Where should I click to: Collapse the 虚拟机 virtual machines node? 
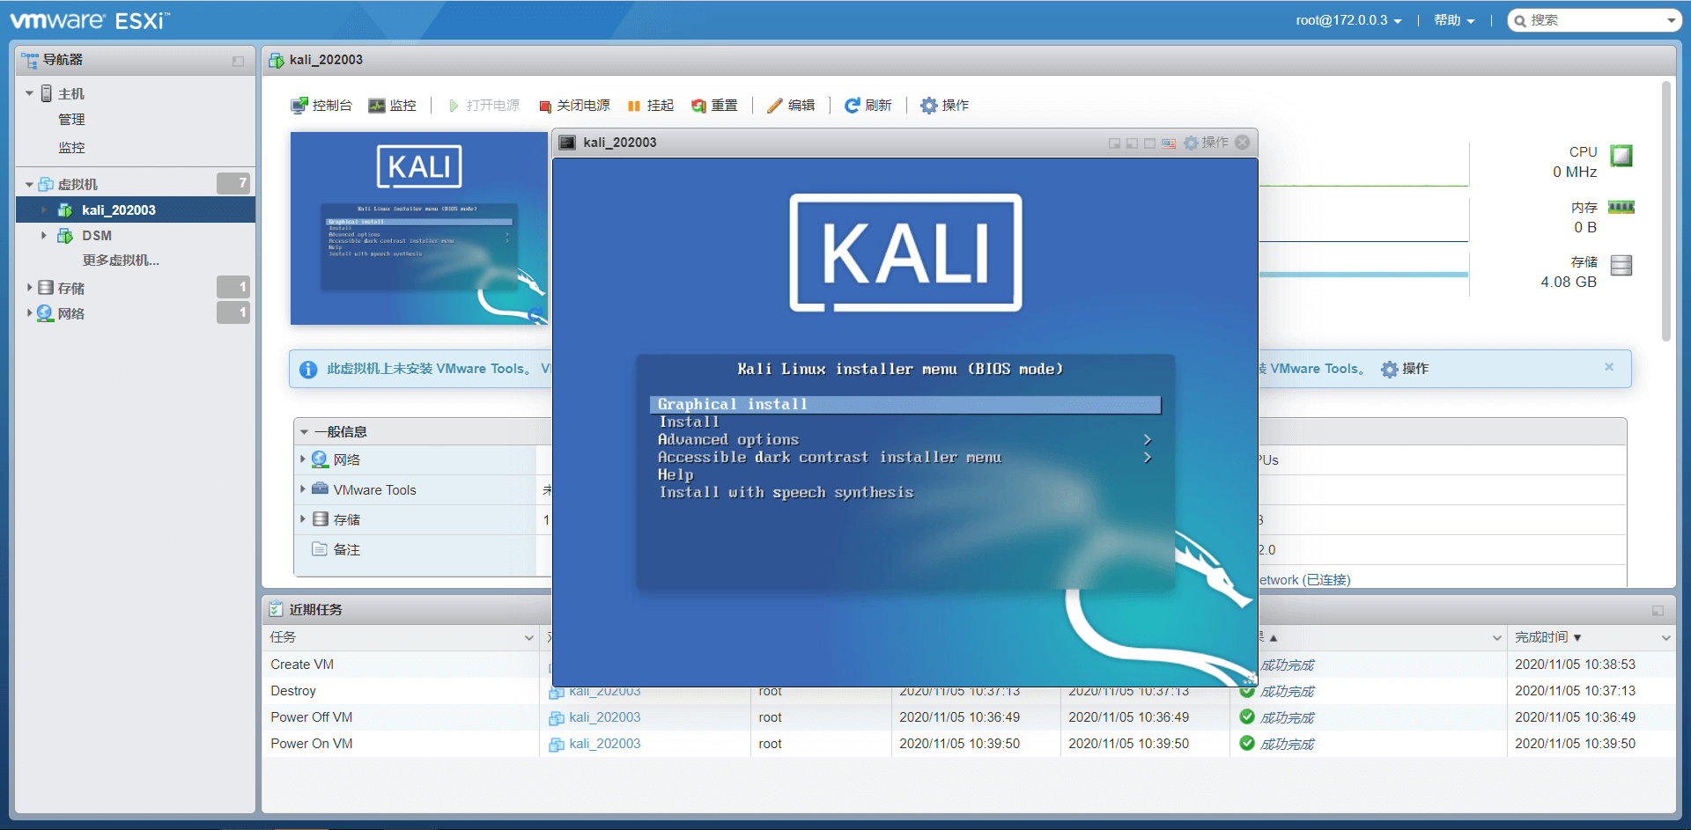click(x=29, y=184)
